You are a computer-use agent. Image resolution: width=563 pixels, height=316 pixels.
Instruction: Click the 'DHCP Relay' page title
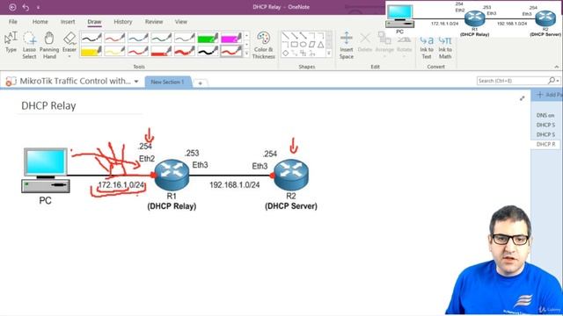pyautogui.click(x=48, y=105)
